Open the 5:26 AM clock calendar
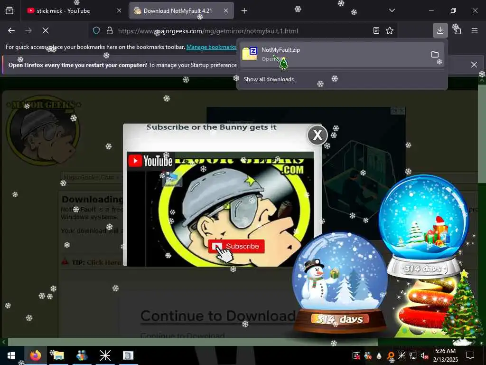The height and width of the screenshot is (365, 486). click(x=445, y=355)
